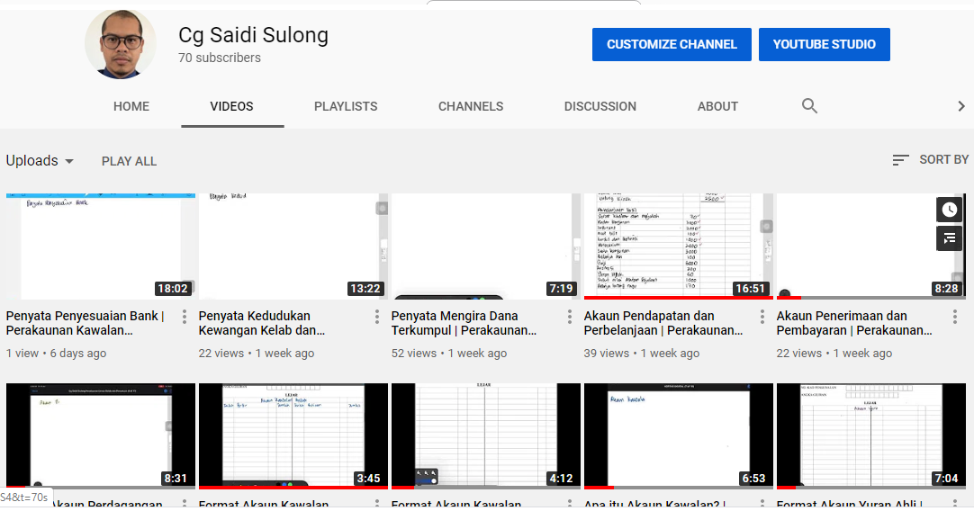Screen dimensions: 974x511
Task: Open the Playlists tab
Action: point(346,106)
